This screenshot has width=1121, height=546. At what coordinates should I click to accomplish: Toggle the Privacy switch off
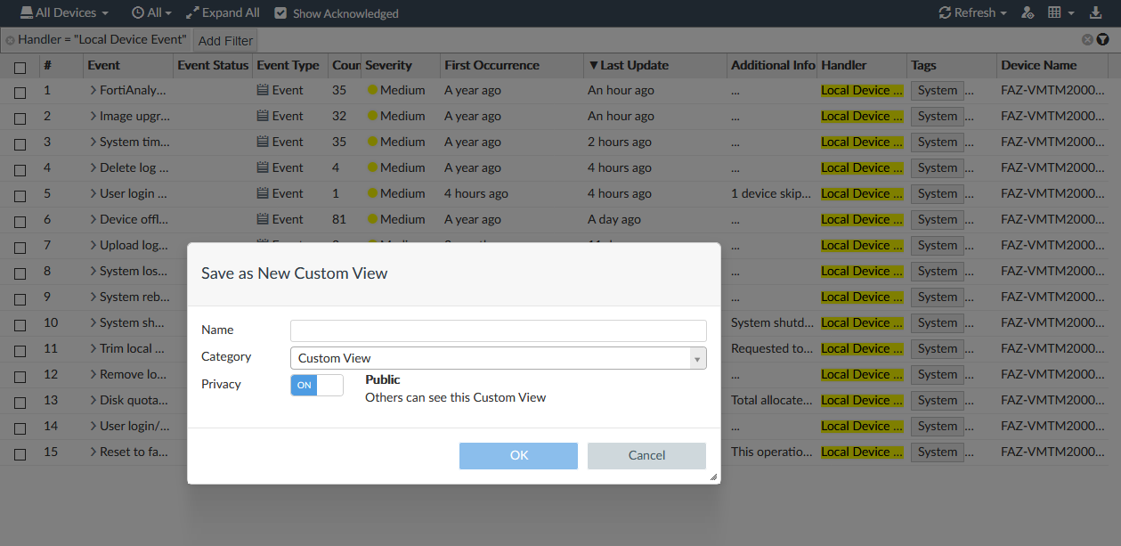tap(316, 385)
